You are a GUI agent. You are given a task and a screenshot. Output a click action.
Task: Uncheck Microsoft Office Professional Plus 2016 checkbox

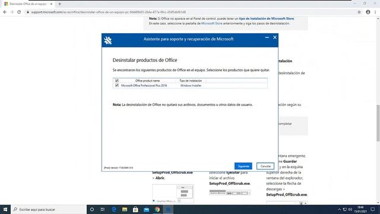click(x=117, y=86)
